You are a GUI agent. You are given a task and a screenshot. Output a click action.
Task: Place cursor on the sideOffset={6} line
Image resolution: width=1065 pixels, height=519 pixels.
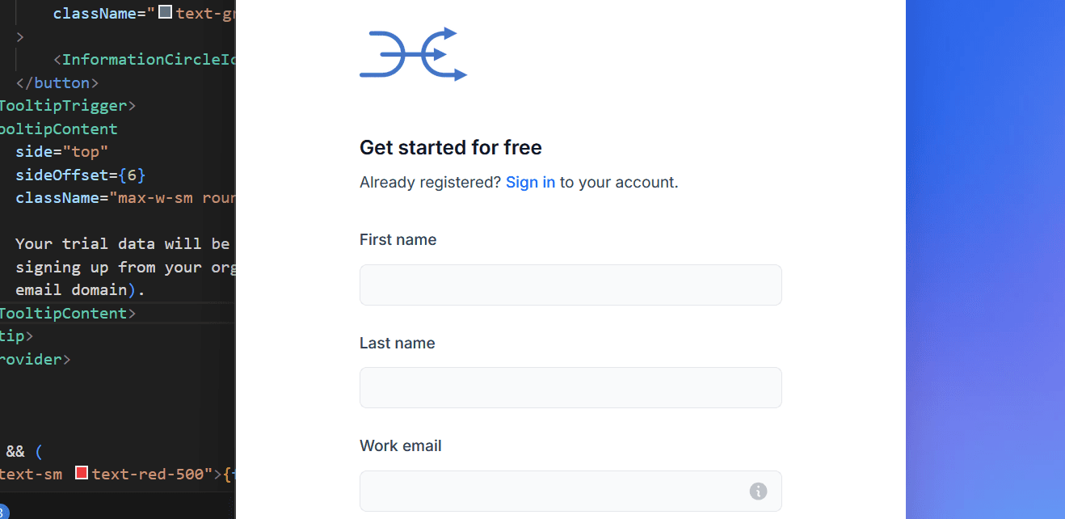80,175
